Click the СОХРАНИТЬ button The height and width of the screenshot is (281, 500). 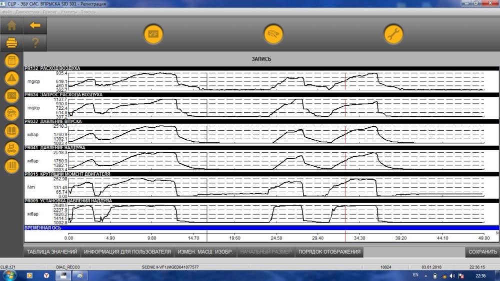(x=482, y=252)
